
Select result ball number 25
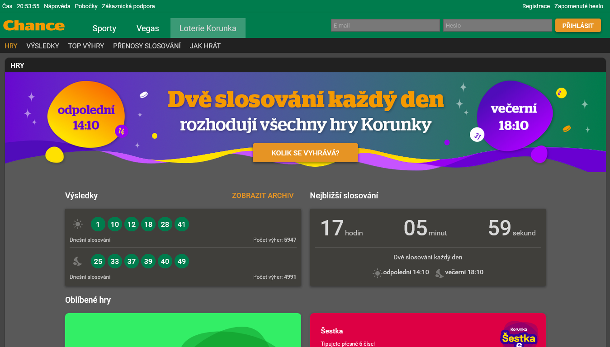click(x=98, y=261)
